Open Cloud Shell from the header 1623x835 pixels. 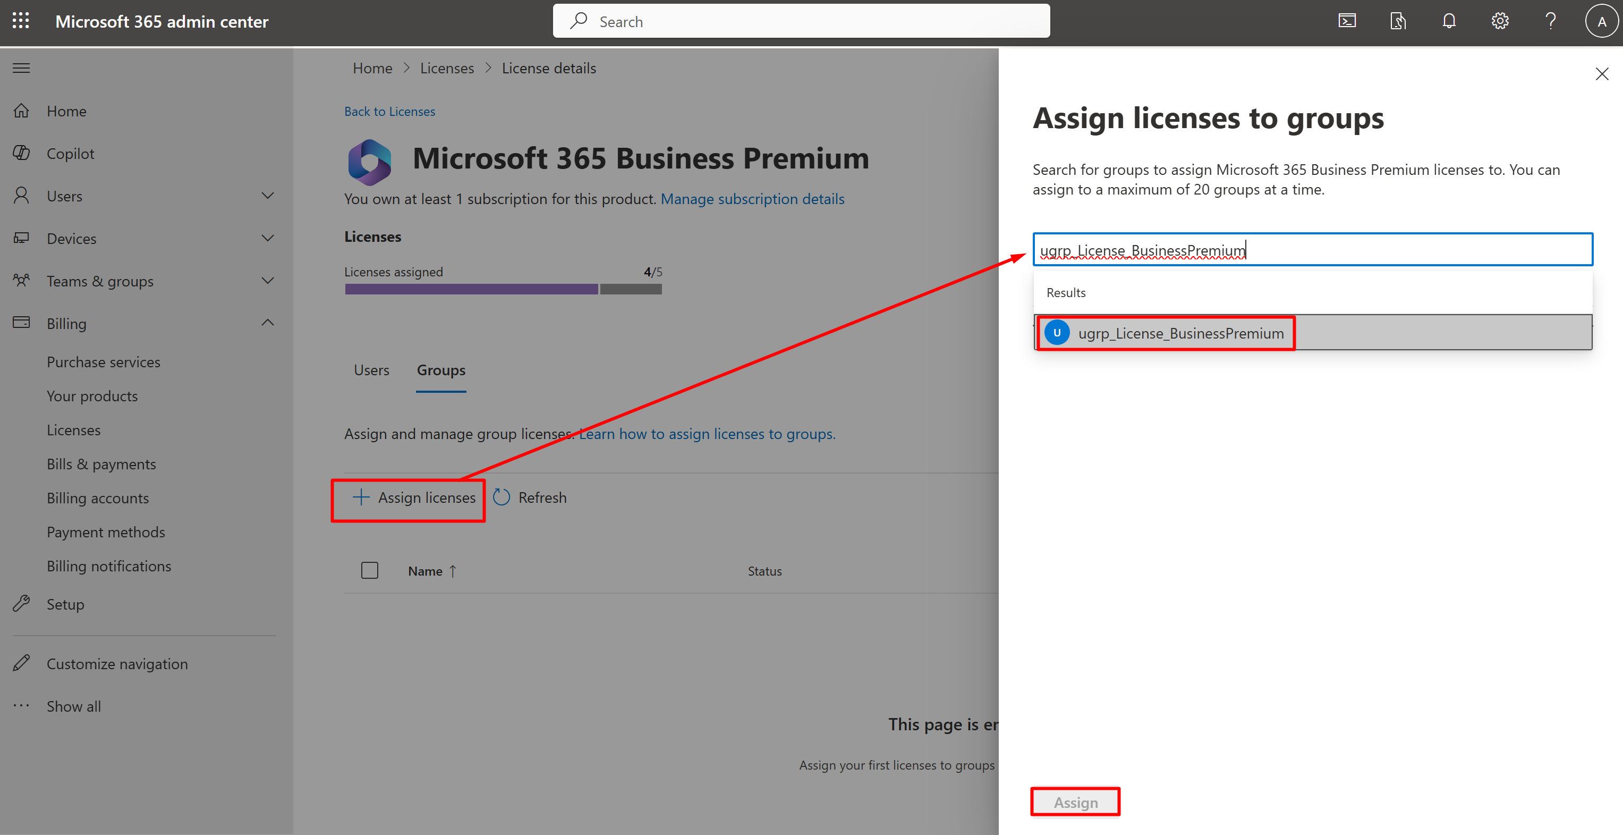tap(1347, 21)
